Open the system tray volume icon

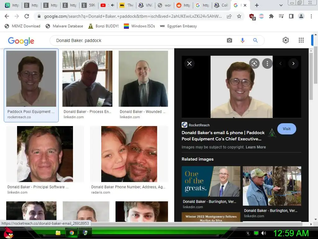point(263,233)
